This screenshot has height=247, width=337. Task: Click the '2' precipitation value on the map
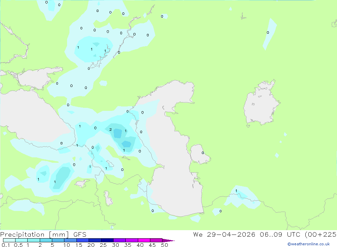[111, 129]
